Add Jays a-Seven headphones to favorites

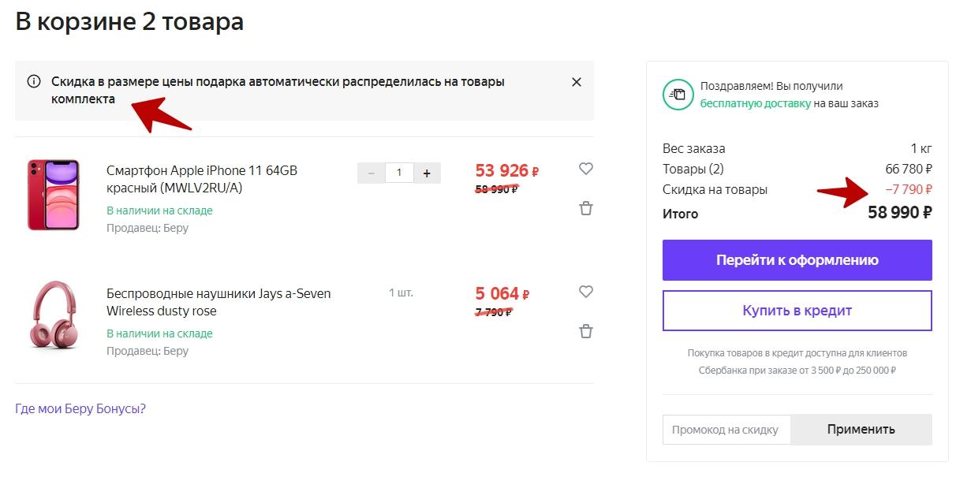tap(585, 292)
